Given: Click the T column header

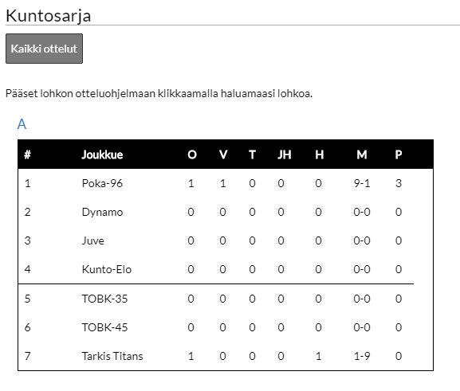Looking at the screenshot, I should (252, 154).
